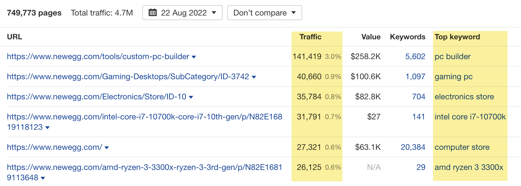Expand the intel-core-i7-10700k URL row caret

pos(48,127)
